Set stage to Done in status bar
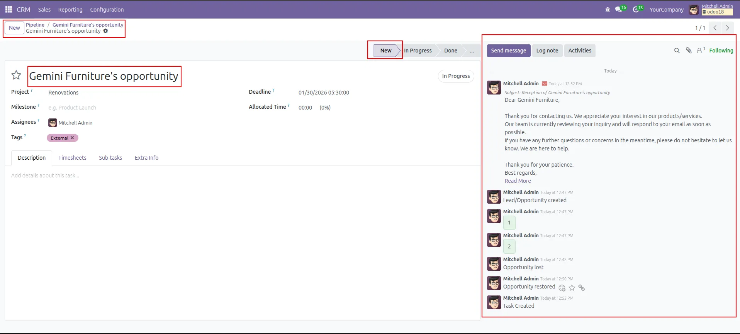This screenshot has height=334, width=740. [x=450, y=51]
